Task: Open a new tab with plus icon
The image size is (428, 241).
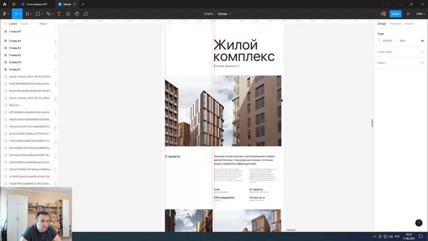Action: 83,5
